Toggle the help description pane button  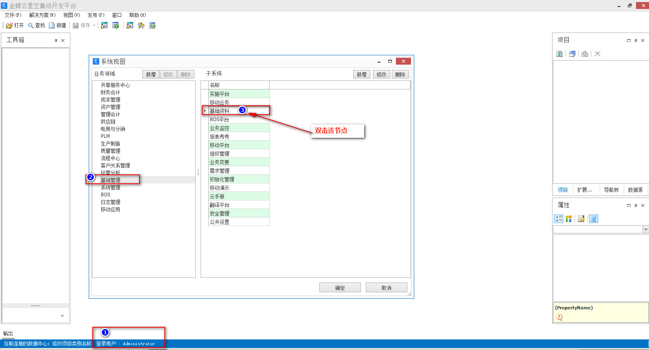(x=594, y=219)
